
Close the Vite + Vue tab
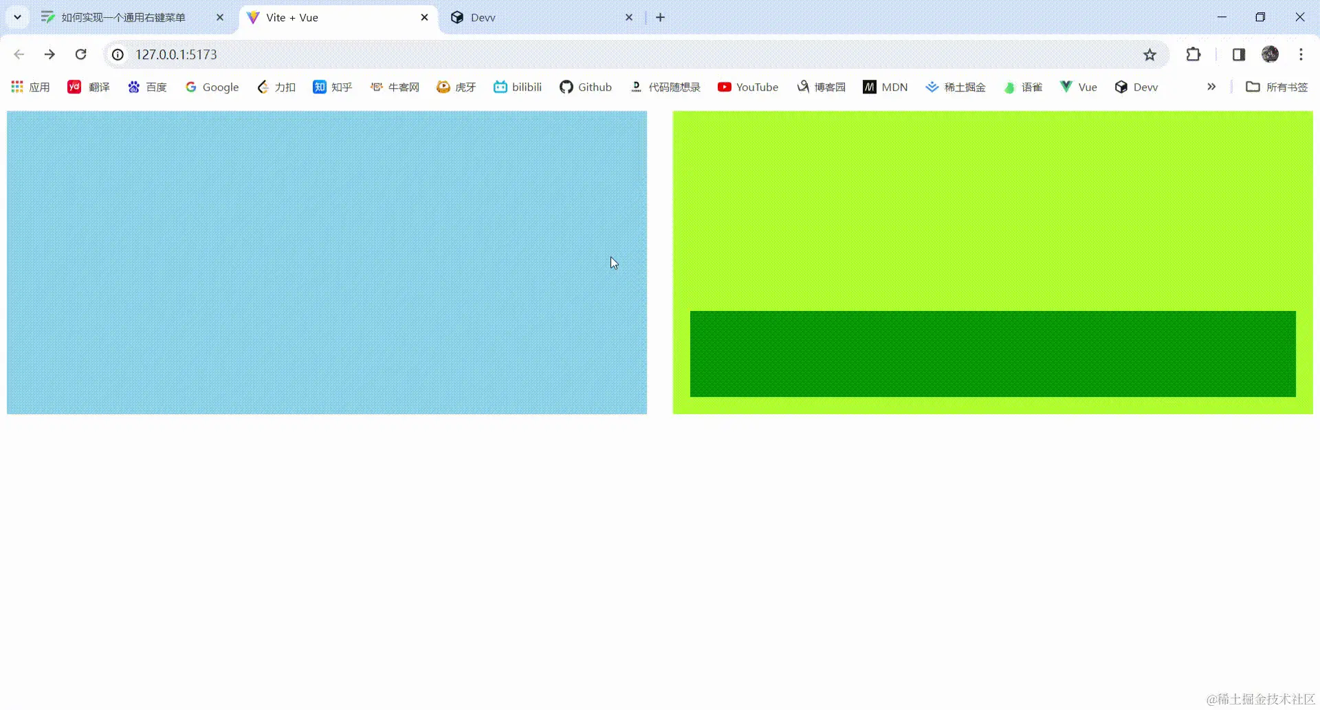pyautogui.click(x=424, y=17)
